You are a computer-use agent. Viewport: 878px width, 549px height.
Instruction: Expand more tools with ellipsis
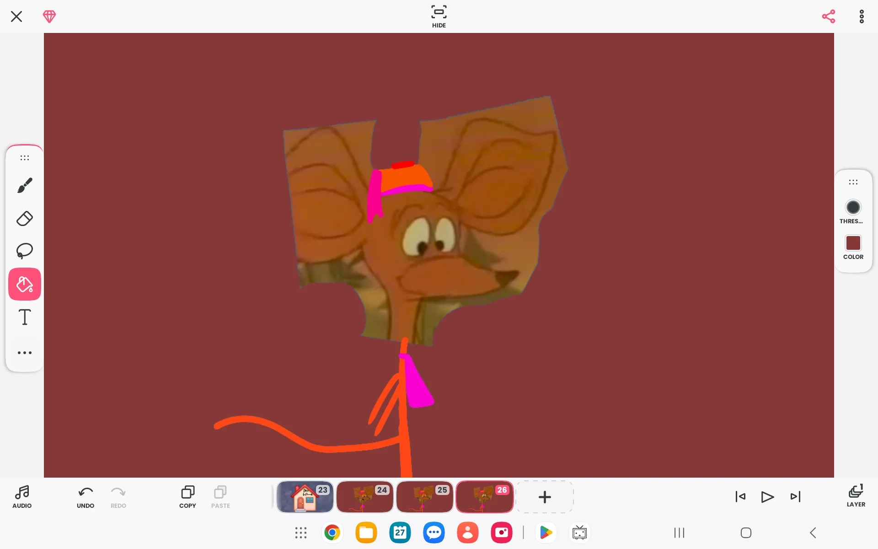point(25,353)
